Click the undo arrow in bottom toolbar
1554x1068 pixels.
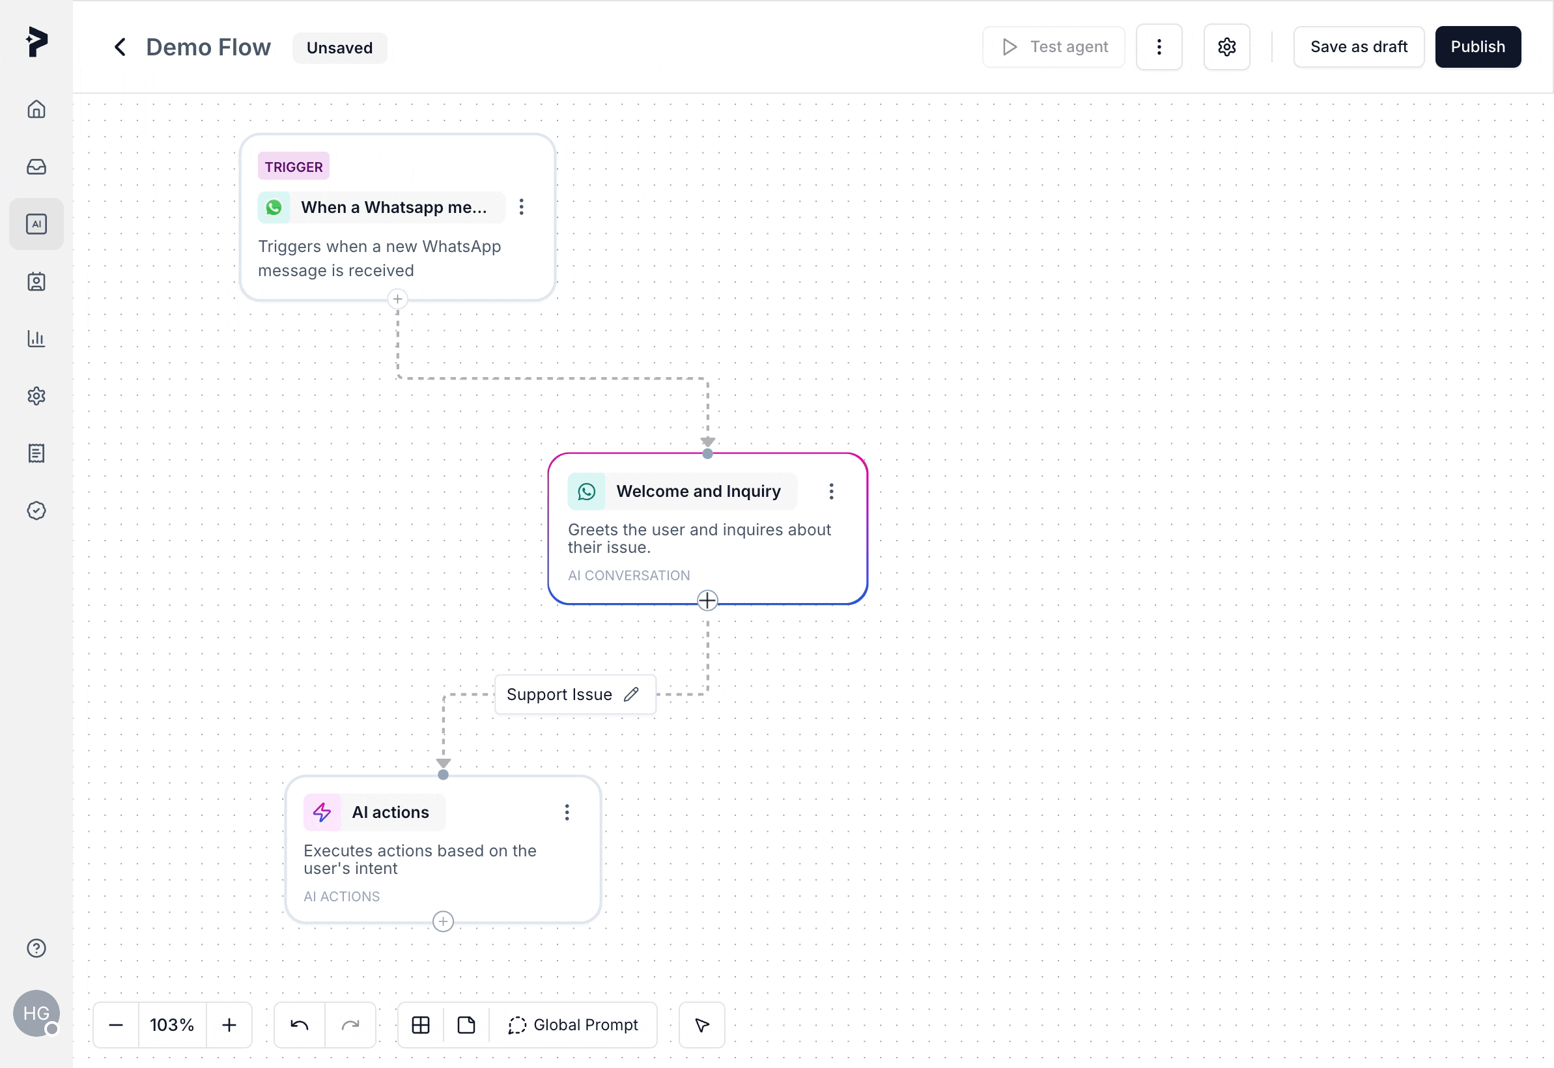point(299,1024)
